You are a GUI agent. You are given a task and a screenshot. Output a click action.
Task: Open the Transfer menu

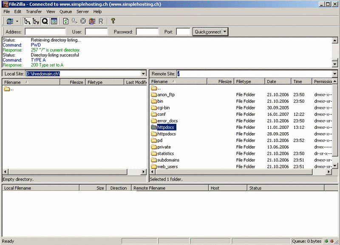34,11
